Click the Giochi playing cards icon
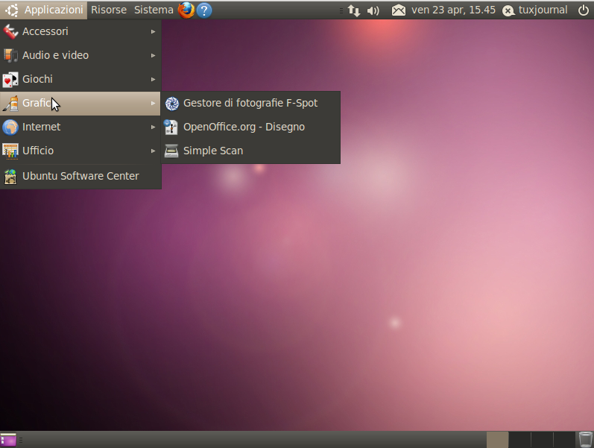The width and height of the screenshot is (594, 448). pos(10,79)
